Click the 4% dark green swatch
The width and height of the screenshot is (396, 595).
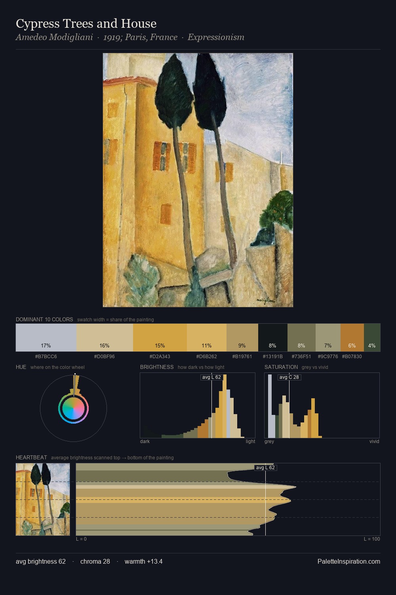pos(372,338)
